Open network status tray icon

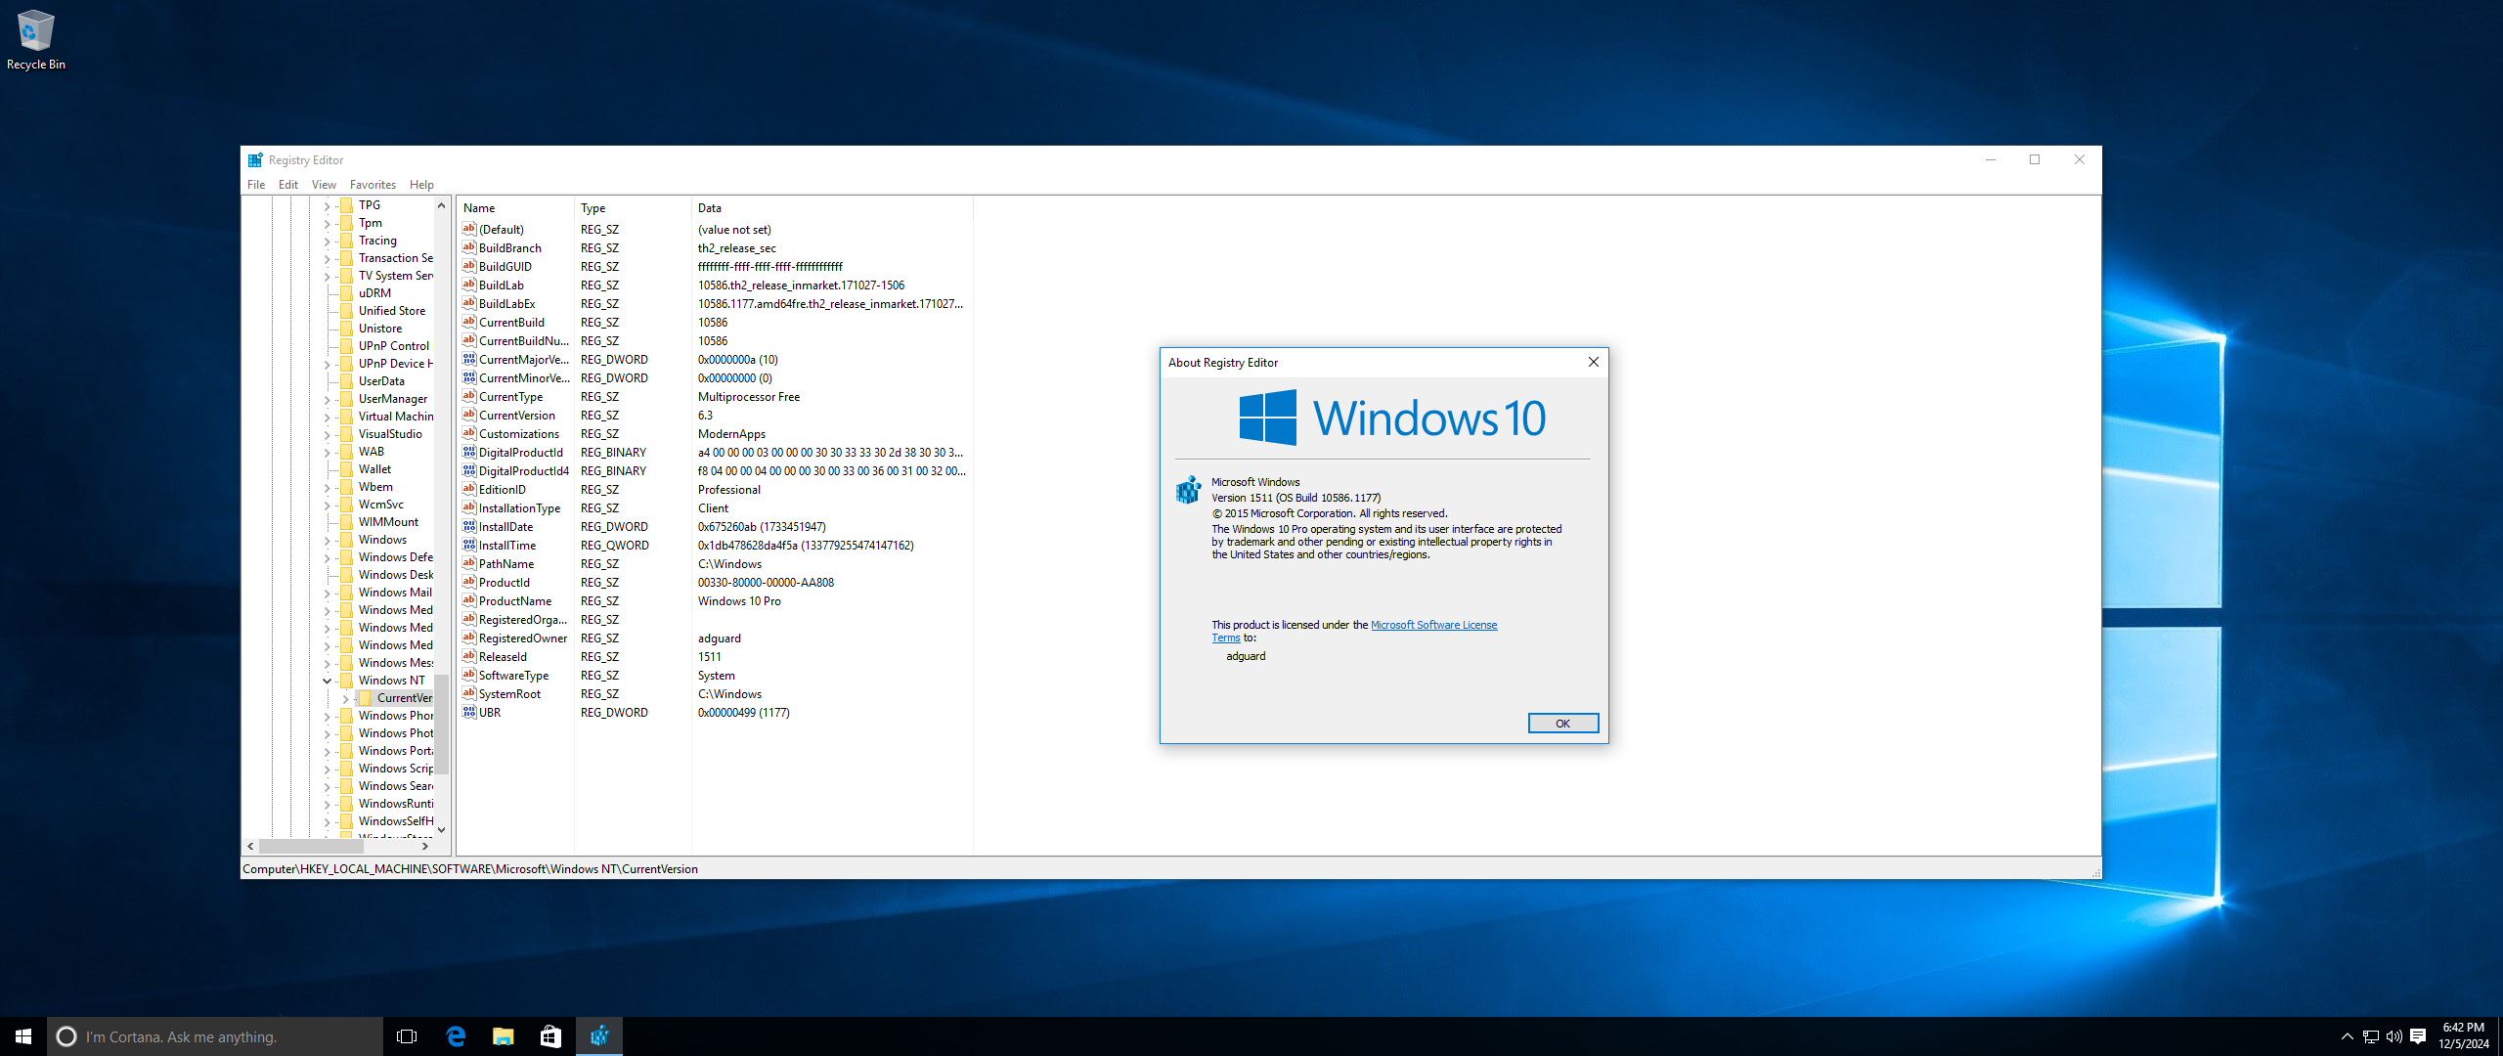point(2371,1036)
